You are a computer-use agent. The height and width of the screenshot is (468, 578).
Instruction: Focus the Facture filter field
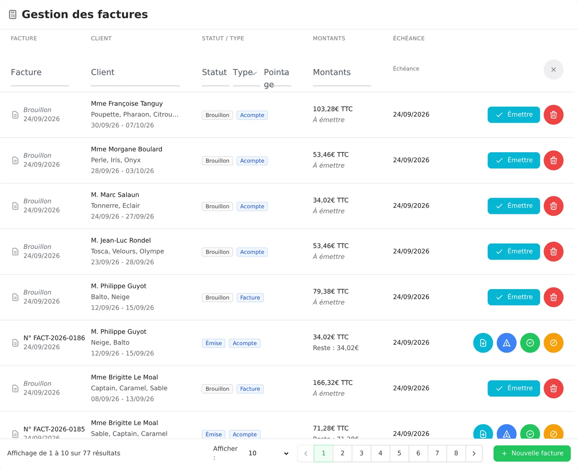[40, 73]
